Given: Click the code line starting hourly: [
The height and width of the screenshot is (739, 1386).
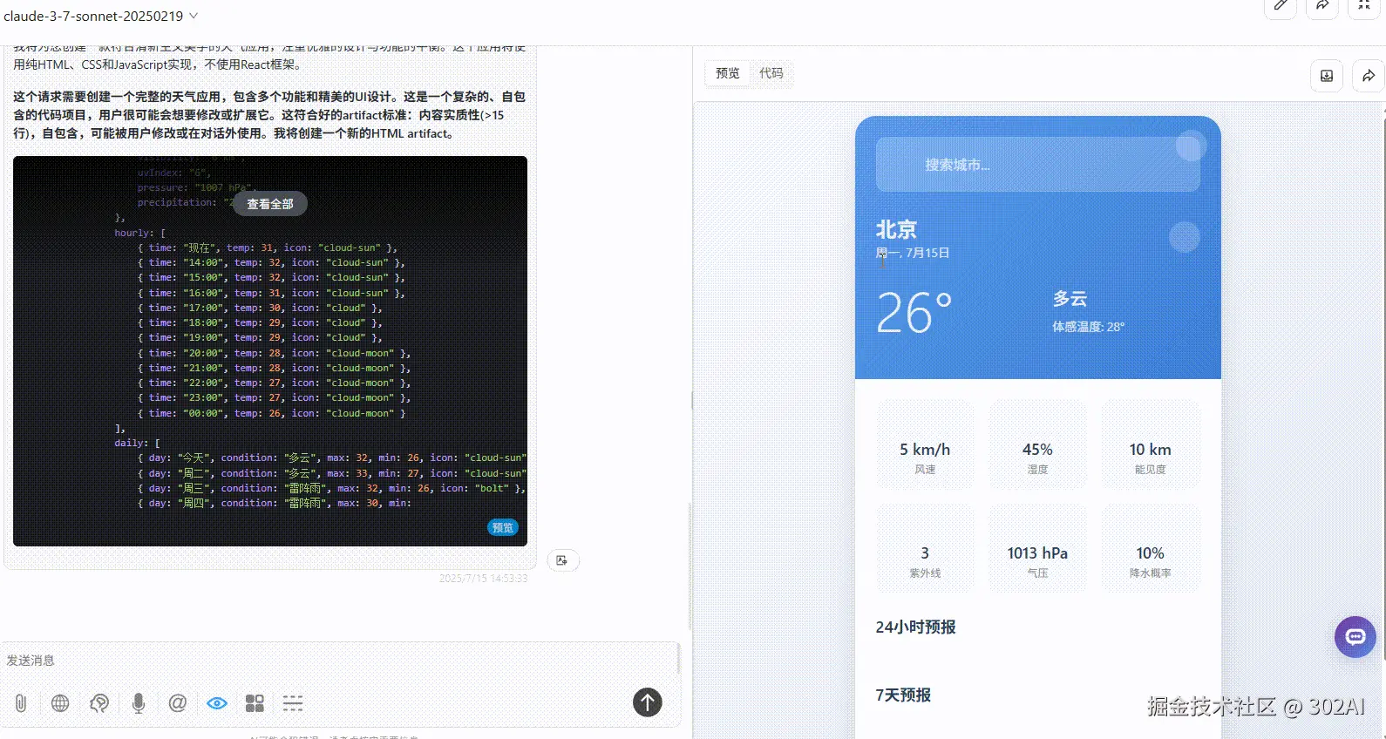Looking at the screenshot, I should tap(139, 233).
